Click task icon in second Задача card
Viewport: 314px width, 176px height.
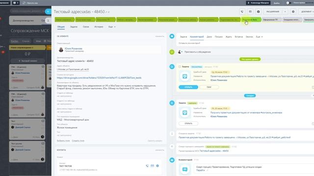[x=184, y=112]
